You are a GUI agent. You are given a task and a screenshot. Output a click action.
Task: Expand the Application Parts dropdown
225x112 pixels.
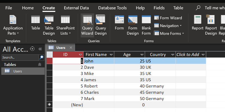click(13, 31)
